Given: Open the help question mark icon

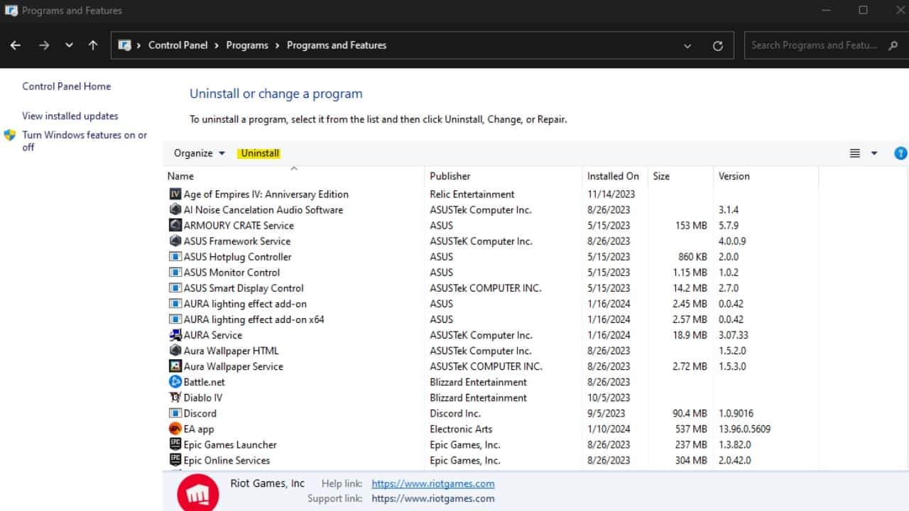Looking at the screenshot, I should point(900,153).
